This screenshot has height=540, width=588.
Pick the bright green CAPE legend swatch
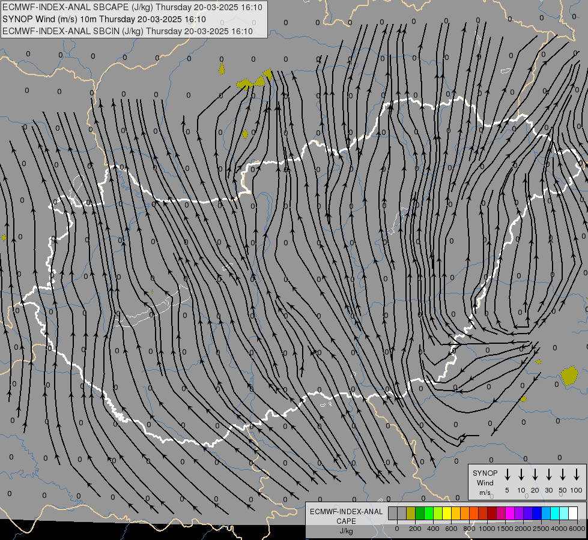[429, 514]
